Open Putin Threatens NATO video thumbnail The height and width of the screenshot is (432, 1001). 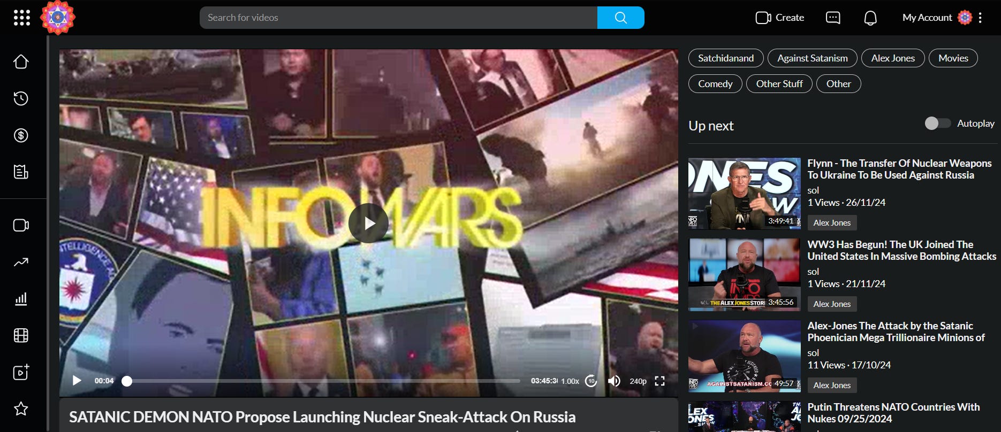click(x=745, y=416)
